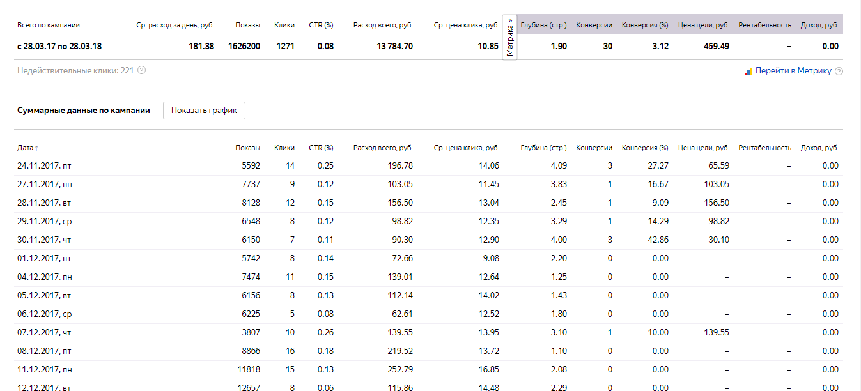The height and width of the screenshot is (391, 861).
Task: Collapse the vertical Метрика panel tab
Action: [x=510, y=37]
